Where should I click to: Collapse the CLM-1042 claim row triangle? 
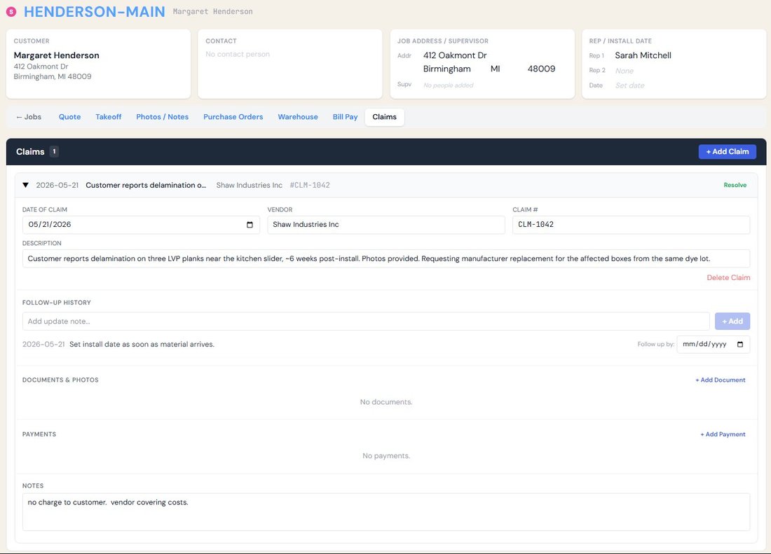point(25,185)
